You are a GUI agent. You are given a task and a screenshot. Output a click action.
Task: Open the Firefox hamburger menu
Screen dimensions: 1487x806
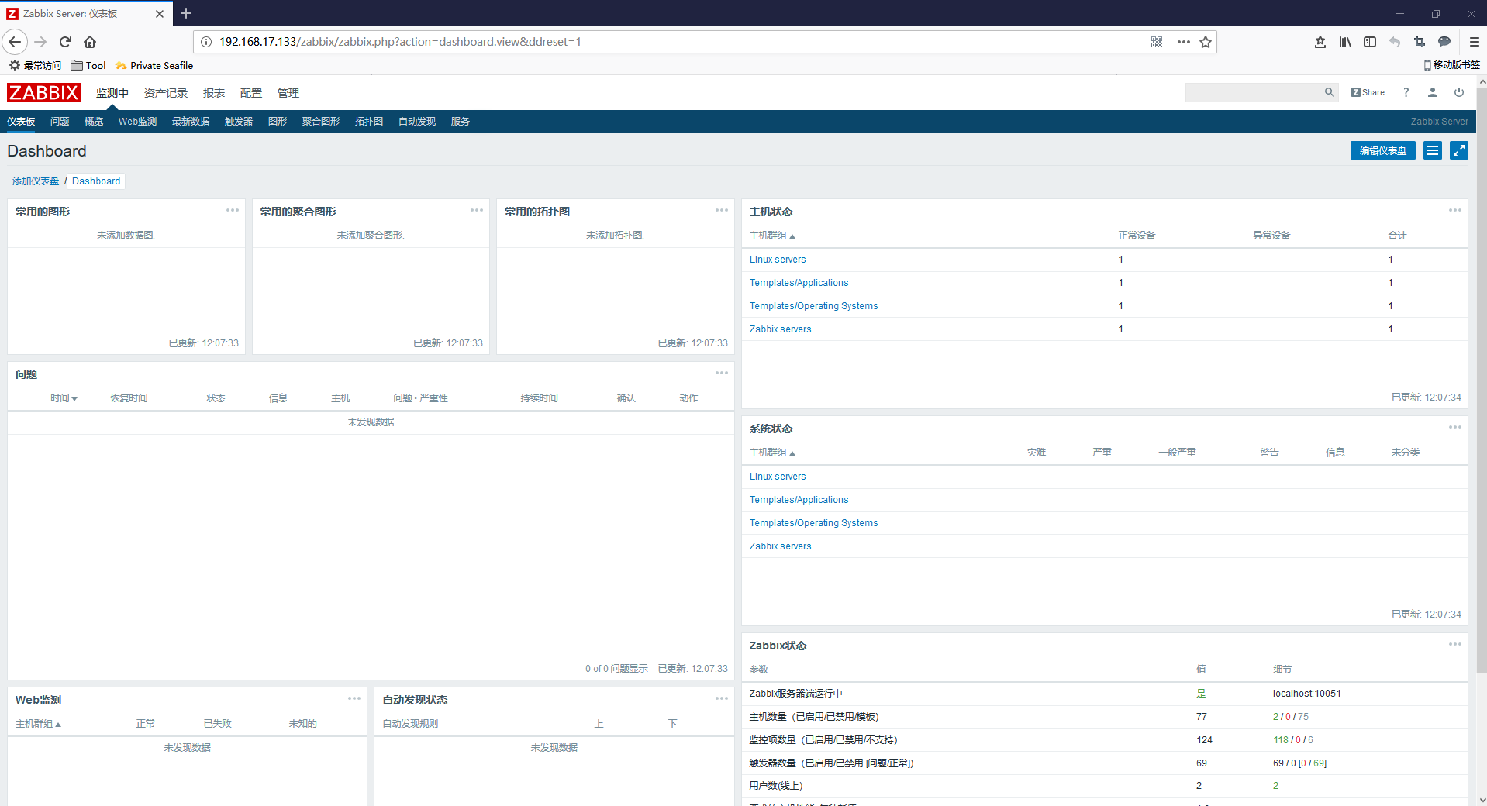(1475, 42)
